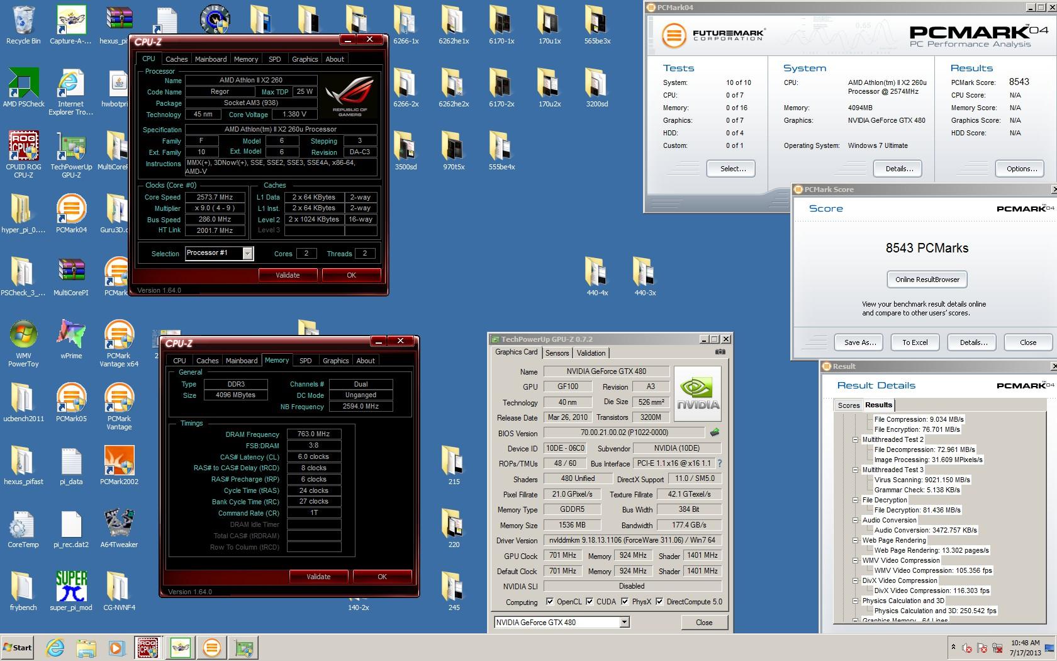Switch to the Validation tab in GPU-Z
The width and height of the screenshot is (1057, 661).
point(591,353)
